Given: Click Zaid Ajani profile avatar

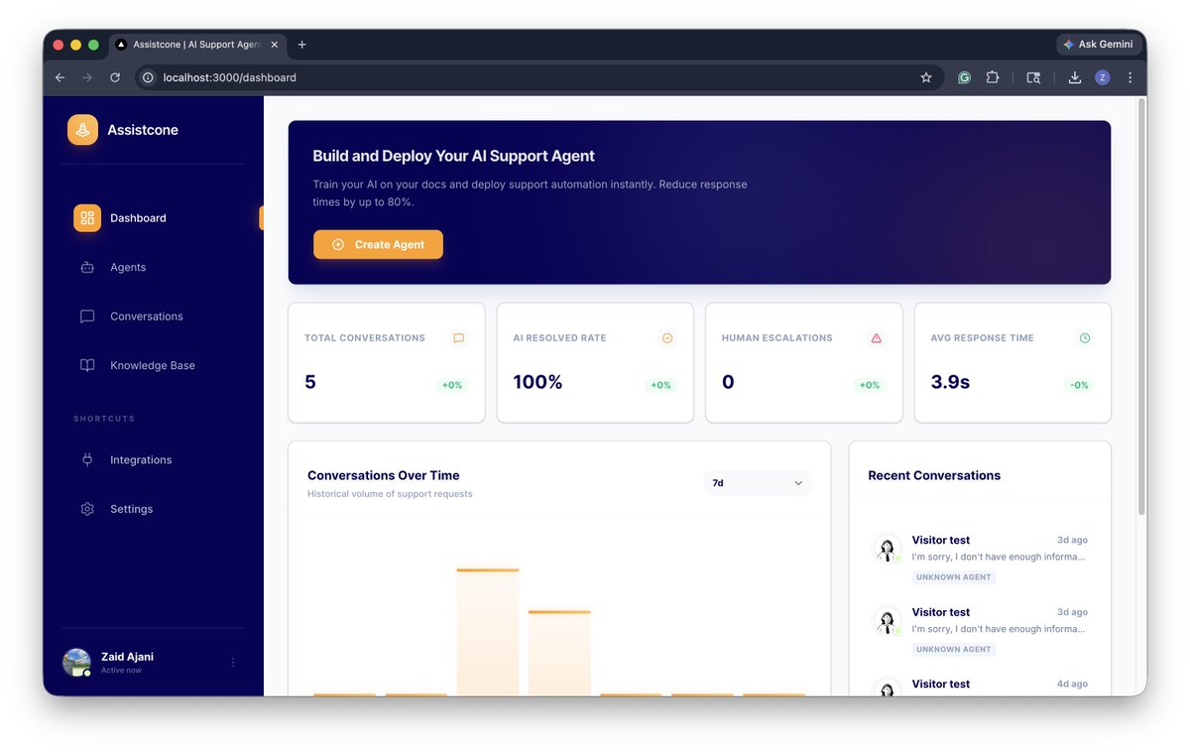Looking at the screenshot, I should (76, 662).
